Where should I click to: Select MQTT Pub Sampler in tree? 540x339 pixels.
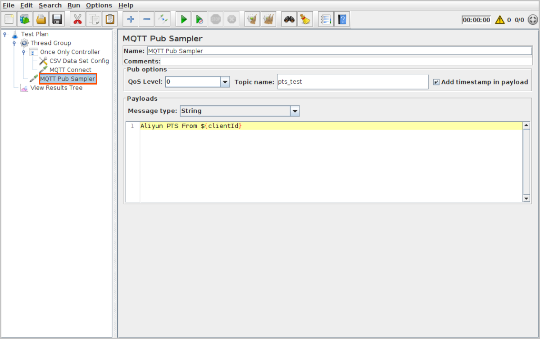coord(68,79)
